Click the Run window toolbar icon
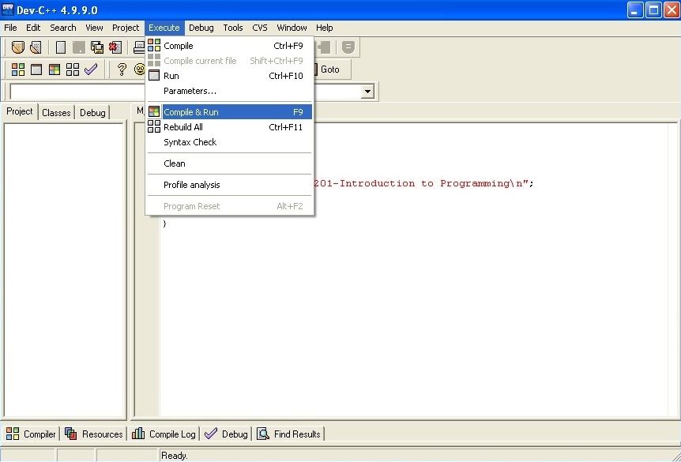681x462 pixels. pos(36,69)
